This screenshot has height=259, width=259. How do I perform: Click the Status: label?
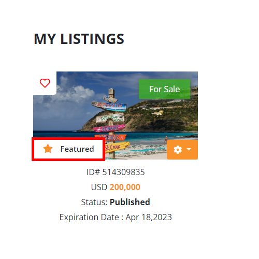tap(94, 202)
